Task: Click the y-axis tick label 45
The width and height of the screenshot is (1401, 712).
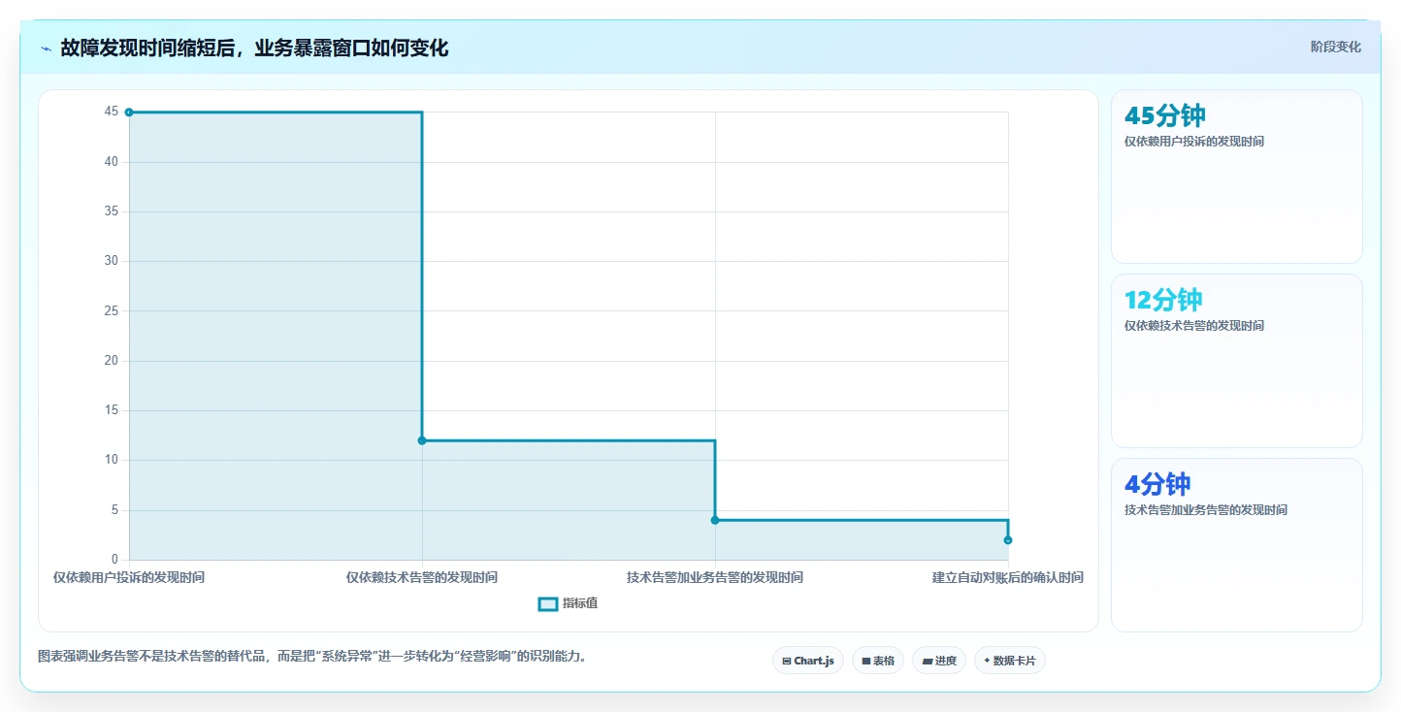Action: 112,112
